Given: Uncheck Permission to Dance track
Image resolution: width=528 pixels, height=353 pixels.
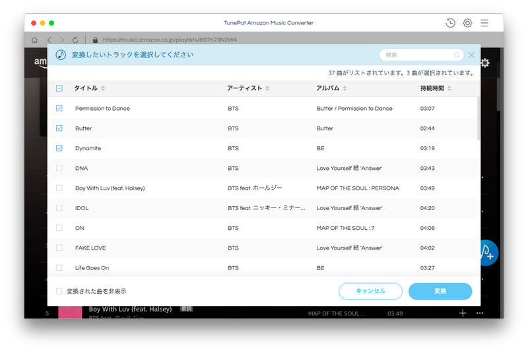Looking at the screenshot, I should click(x=59, y=108).
